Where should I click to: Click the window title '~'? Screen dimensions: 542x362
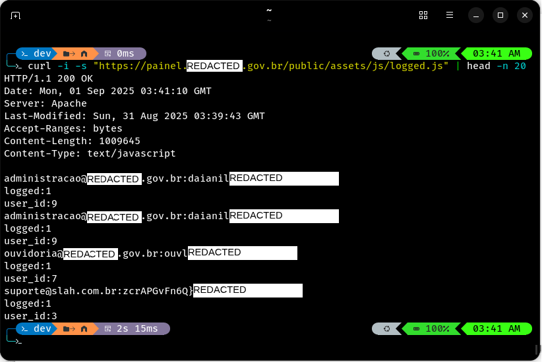(x=269, y=11)
